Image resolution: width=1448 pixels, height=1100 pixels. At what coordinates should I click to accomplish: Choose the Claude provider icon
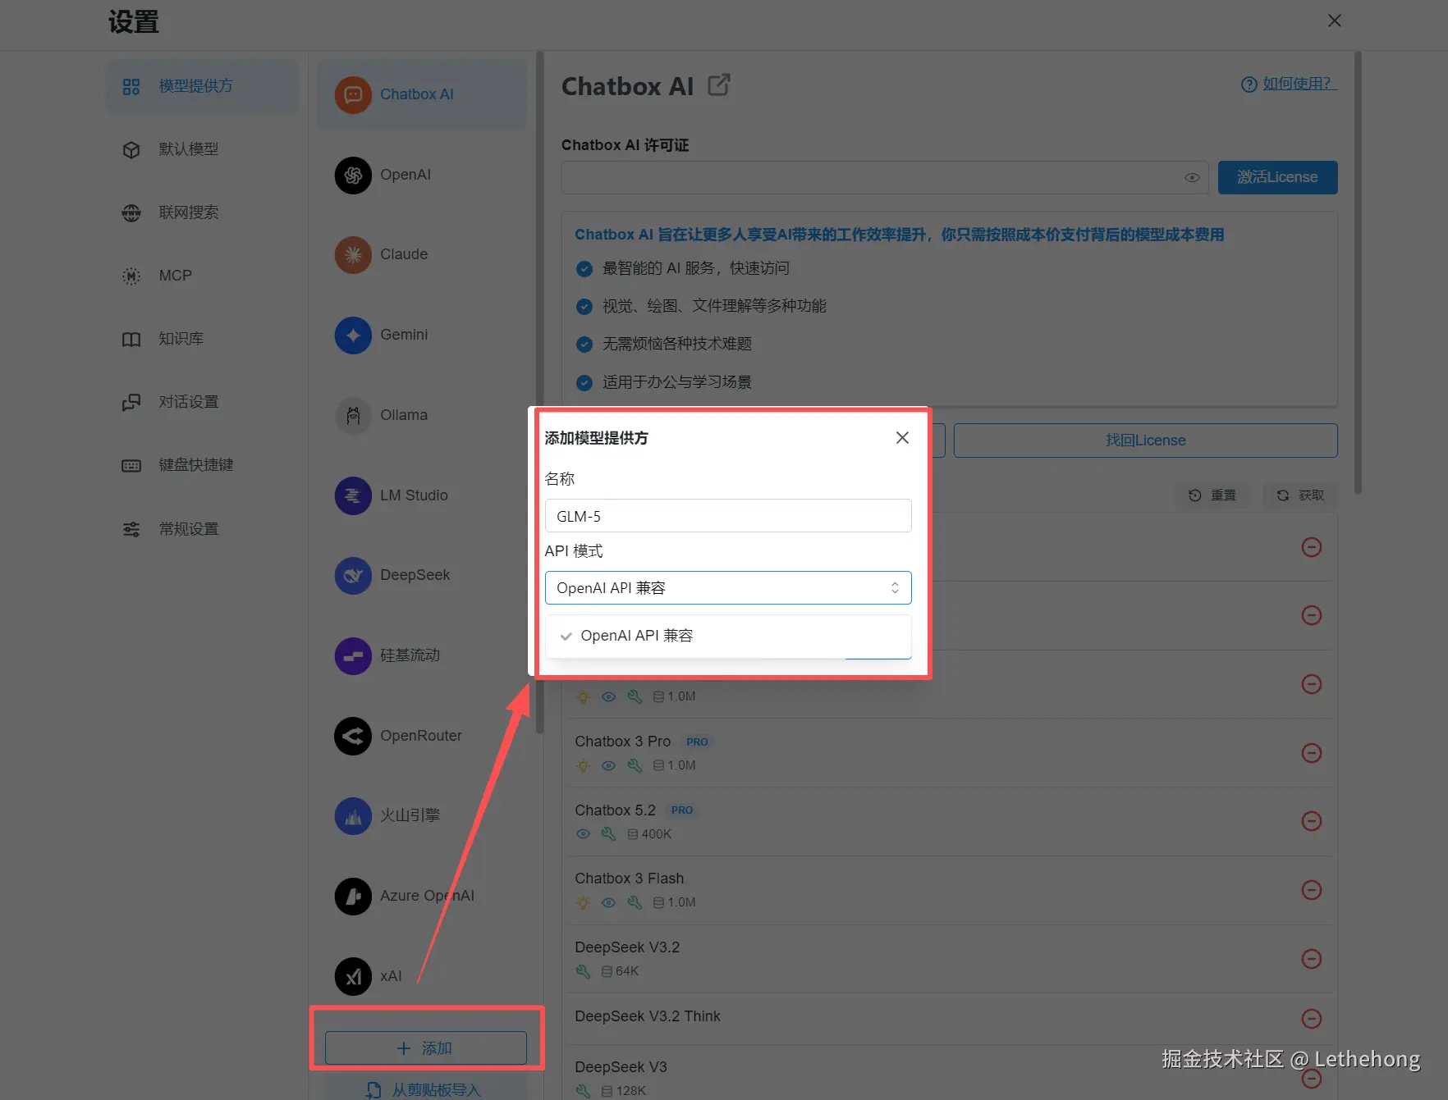[x=353, y=254]
